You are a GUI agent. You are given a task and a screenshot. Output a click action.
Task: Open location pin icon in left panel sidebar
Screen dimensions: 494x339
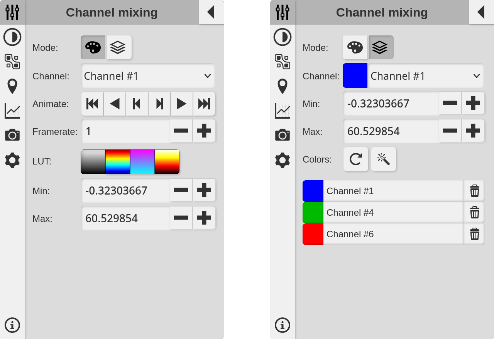click(x=12, y=86)
